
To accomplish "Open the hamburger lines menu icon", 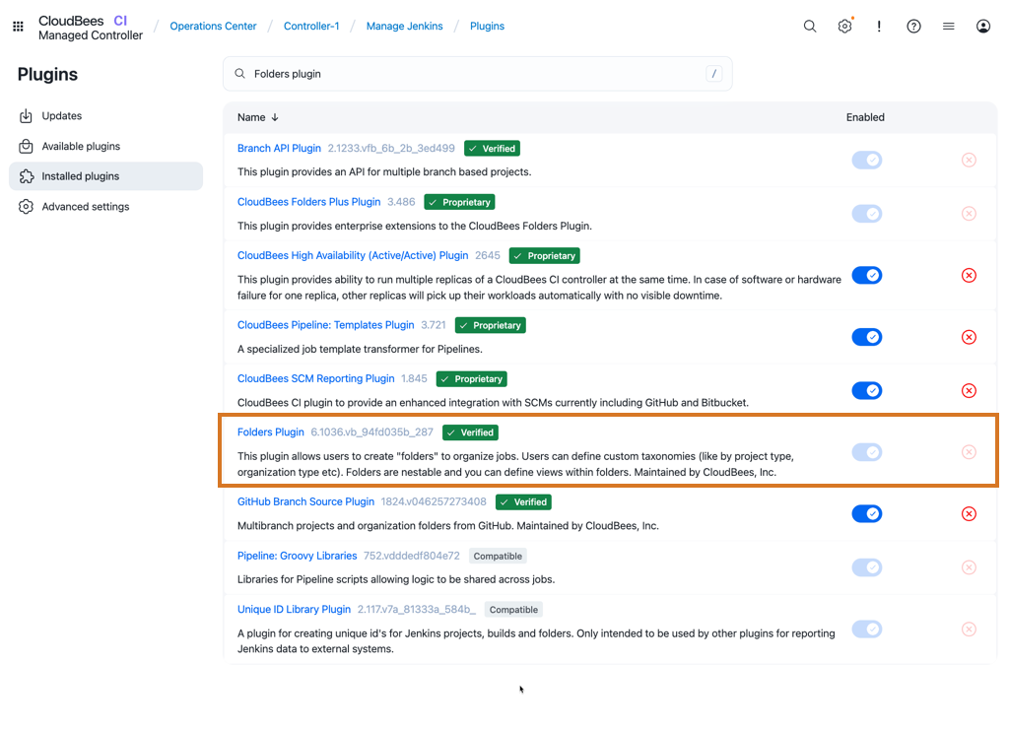I will (x=948, y=27).
